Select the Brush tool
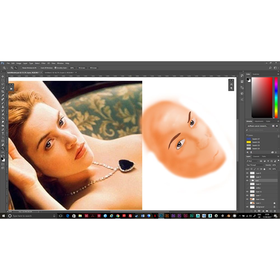Image resolution: width=280 pixels, height=280 pixels. pyautogui.click(x=3, y=103)
